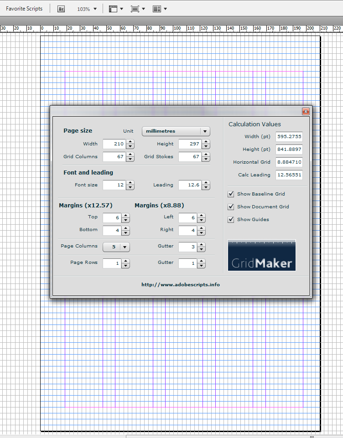Open the Screen Mode icon menu
Screen dimensions: 343x438
pyautogui.click(x=138, y=9)
